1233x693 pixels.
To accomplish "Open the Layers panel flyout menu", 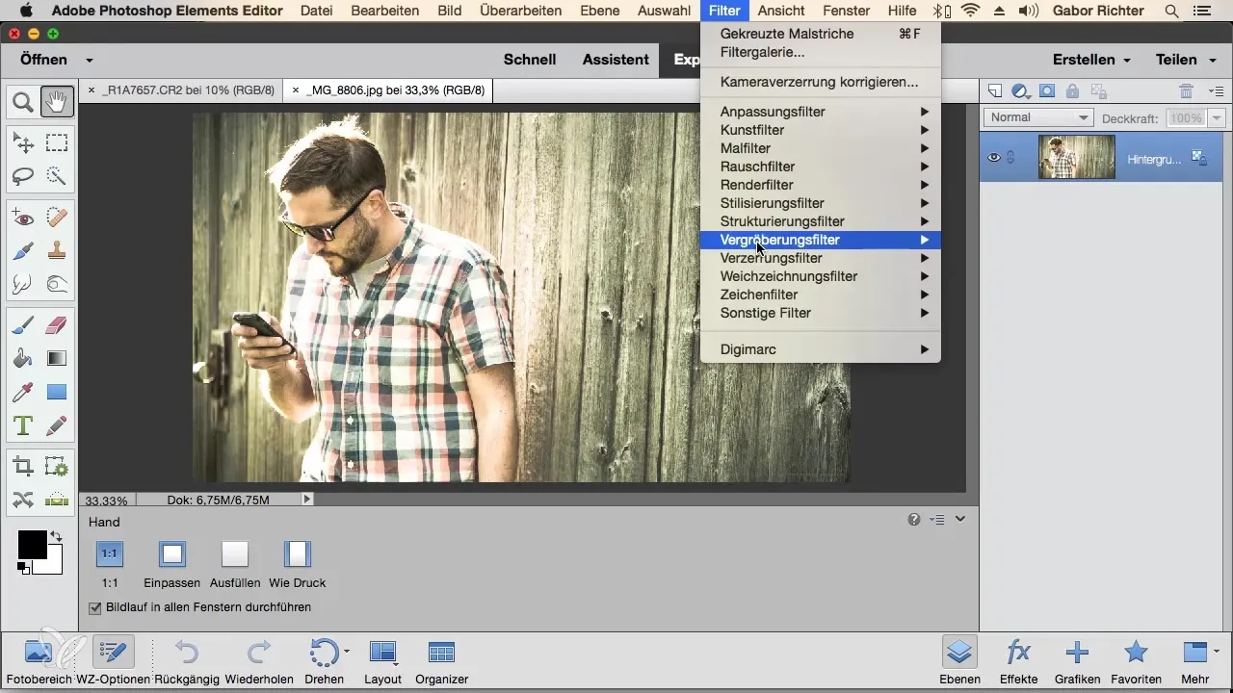I will 1216,91.
